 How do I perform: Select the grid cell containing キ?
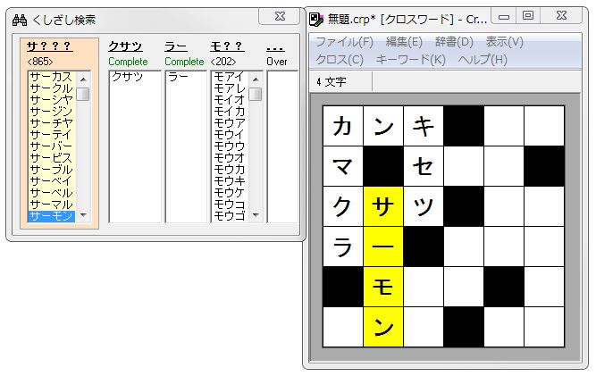click(423, 126)
